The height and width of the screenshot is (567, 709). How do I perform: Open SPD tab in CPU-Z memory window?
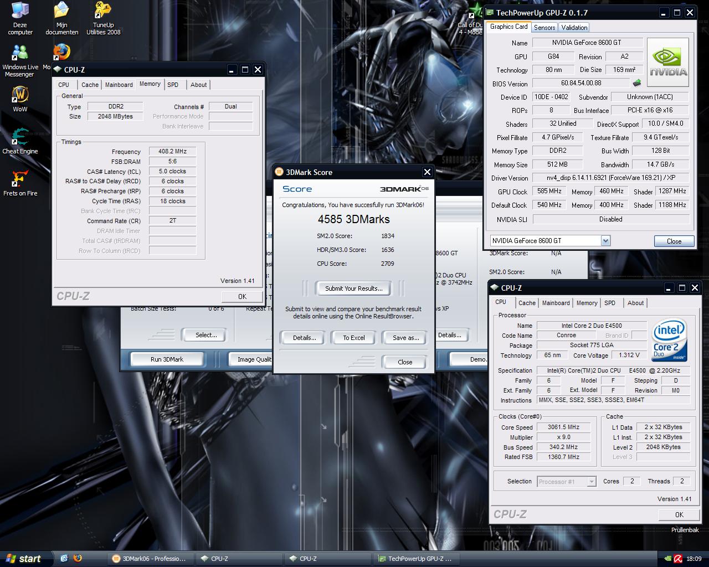click(173, 85)
